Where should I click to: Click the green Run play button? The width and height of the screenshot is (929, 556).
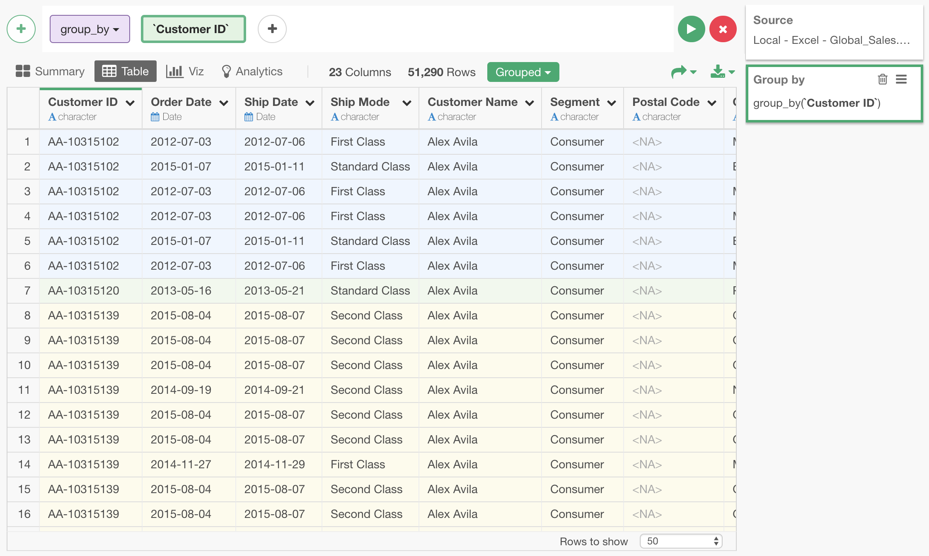[x=691, y=29]
